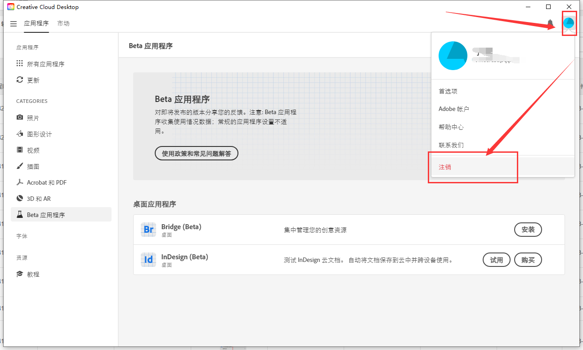Image resolution: width=583 pixels, height=350 pixels.
Task: Click 安装 for Bridge (Beta)
Action: click(x=528, y=230)
